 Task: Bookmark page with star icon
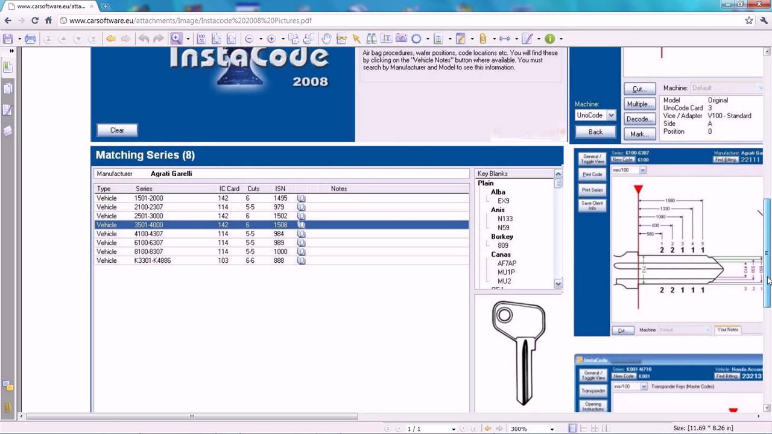click(x=749, y=20)
